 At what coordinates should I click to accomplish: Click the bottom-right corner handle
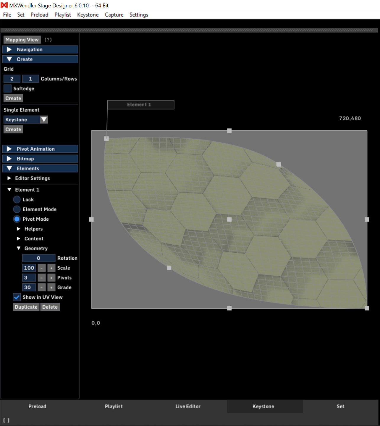click(367, 308)
